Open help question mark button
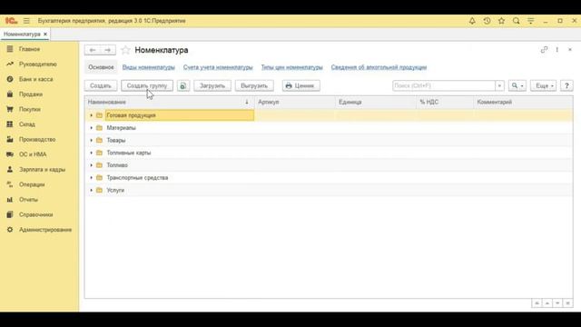581x327 pixels. pos(566,85)
